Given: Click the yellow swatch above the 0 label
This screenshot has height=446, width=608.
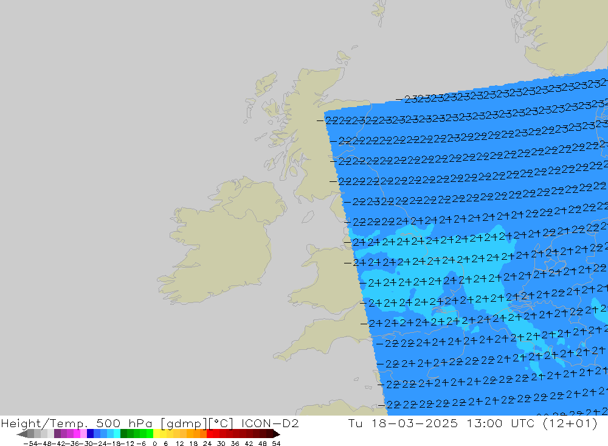Looking at the screenshot, I should tap(157, 434).
